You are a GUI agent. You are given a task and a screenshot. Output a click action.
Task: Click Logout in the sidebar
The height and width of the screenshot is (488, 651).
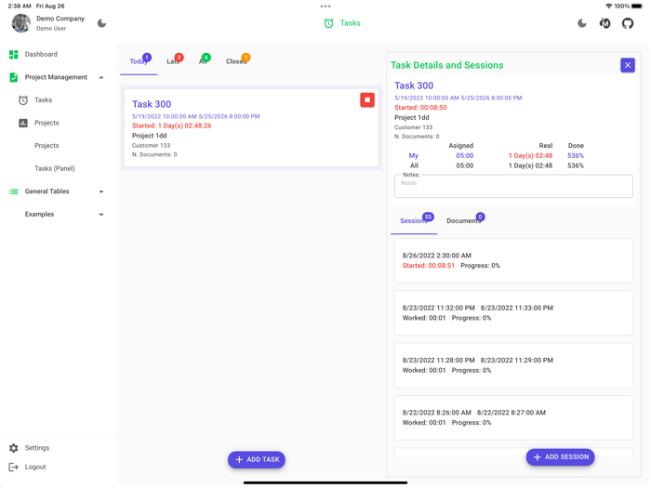tap(35, 468)
